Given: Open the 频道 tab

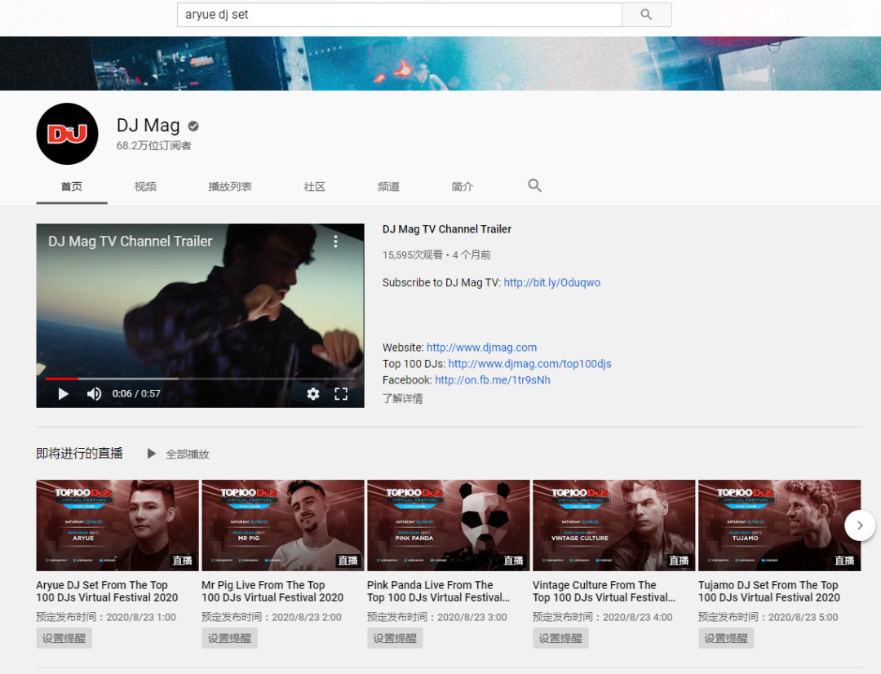Looking at the screenshot, I should [x=388, y=187].
